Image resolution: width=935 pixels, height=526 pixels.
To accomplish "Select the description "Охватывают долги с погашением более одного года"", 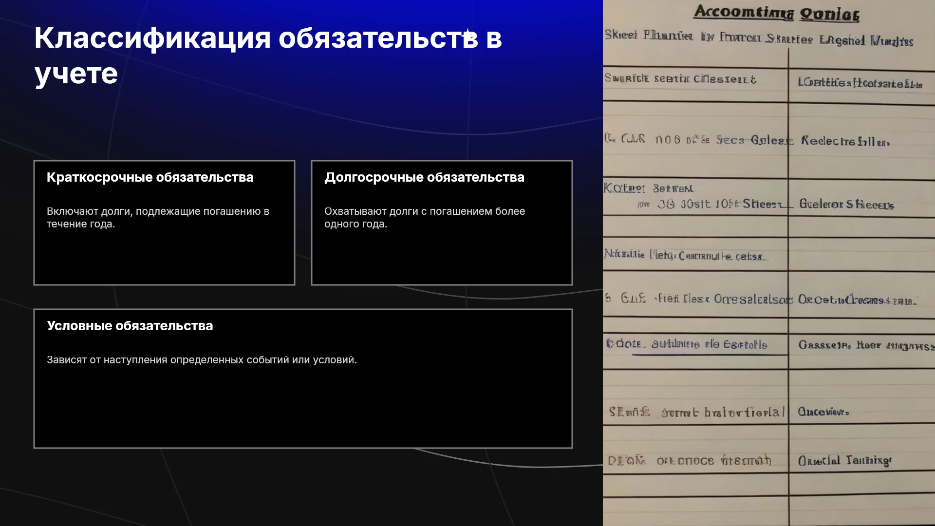I will coord(425,218).
